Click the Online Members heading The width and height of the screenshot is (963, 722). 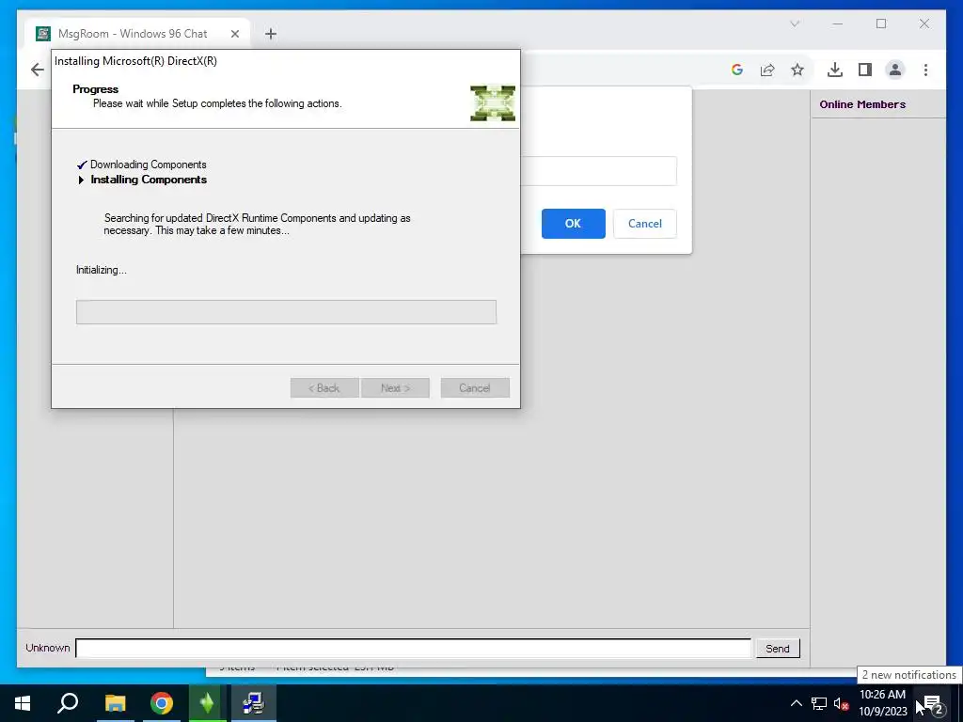[862, 104]
